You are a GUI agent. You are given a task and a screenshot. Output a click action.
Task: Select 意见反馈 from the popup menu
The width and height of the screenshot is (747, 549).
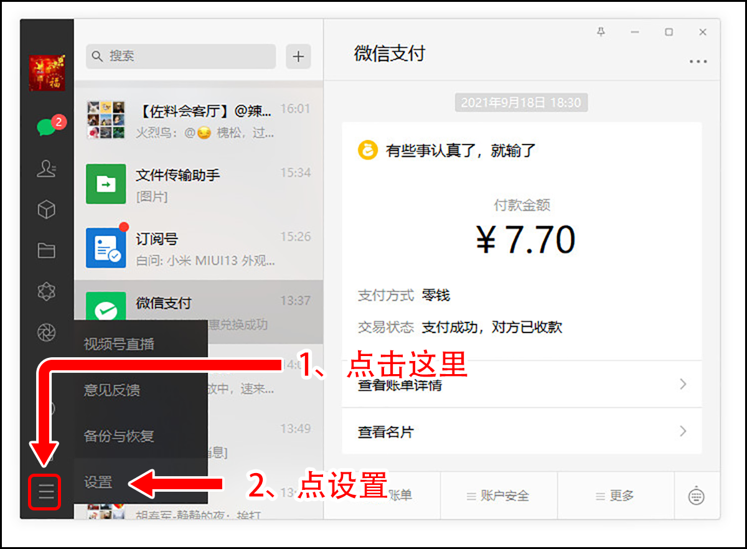(141, 390)
